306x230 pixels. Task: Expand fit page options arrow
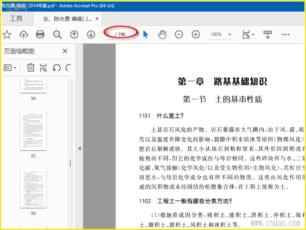click(253, 34)
